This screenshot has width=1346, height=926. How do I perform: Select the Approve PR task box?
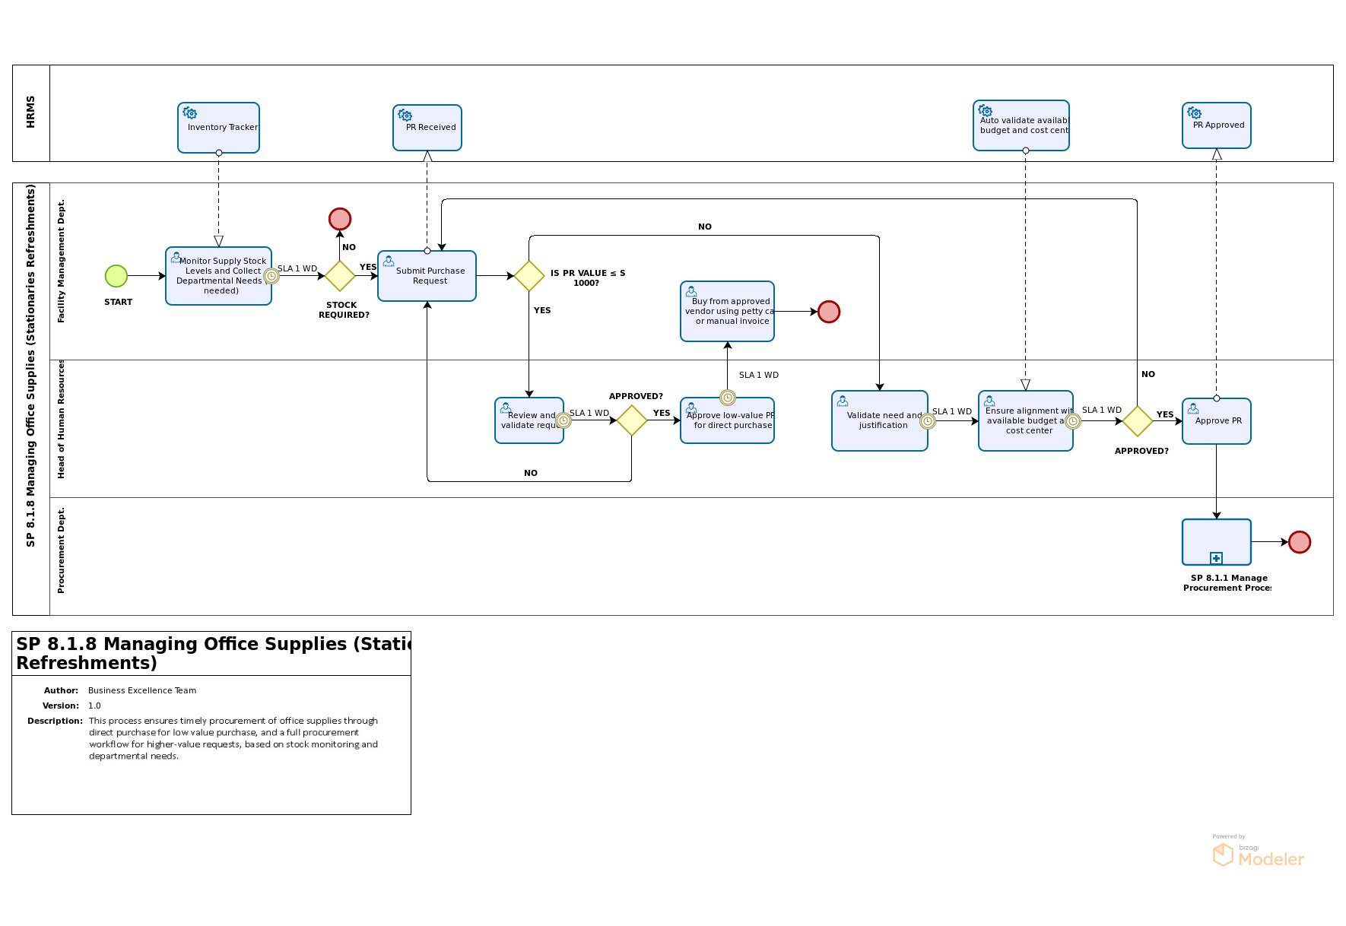pyautogui.click(x=1216, y=421)
